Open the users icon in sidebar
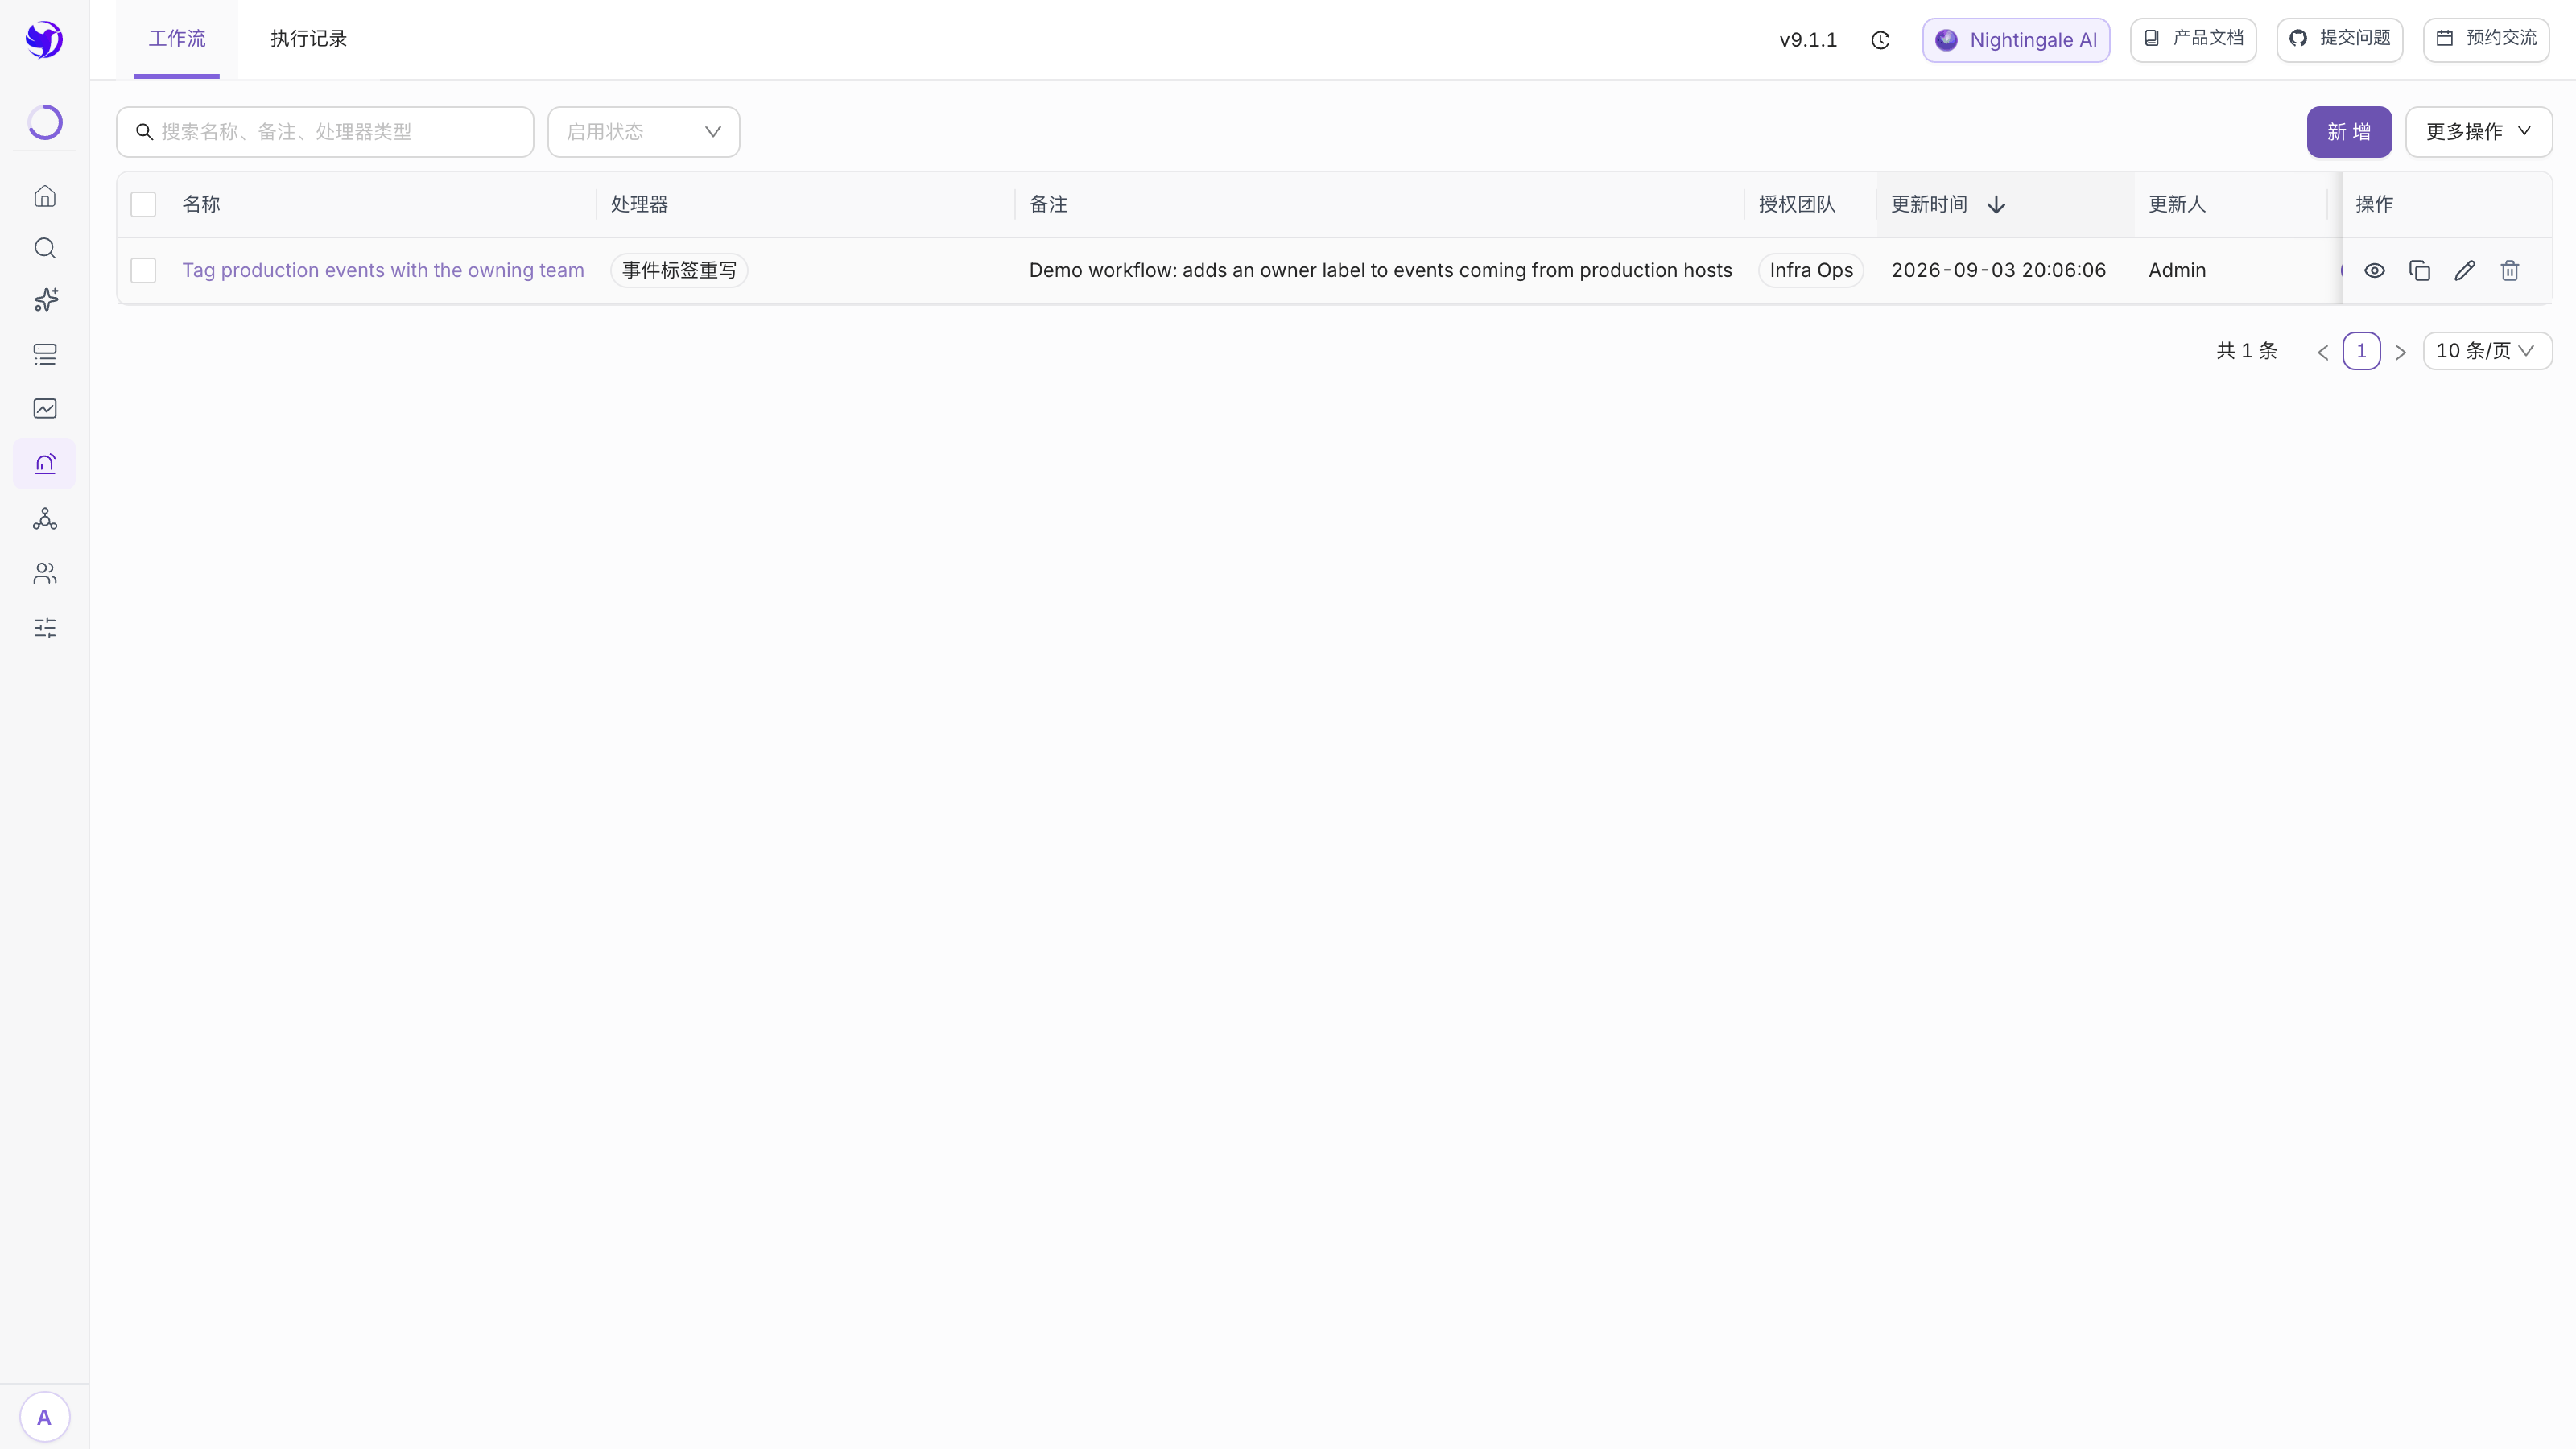Screen dimensions: 2576x1449 (45, 573)
